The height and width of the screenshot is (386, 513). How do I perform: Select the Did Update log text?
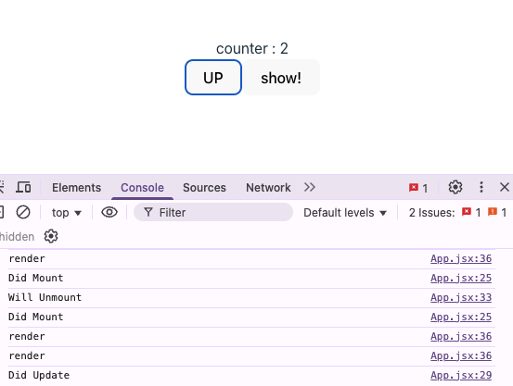[x=39, y=375]
